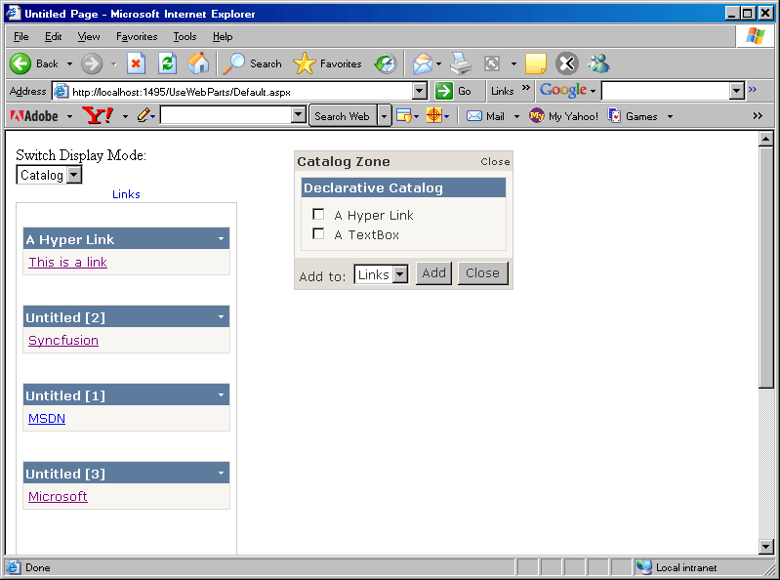Expand the A Hyper Link web part menu
Viewport: 780px width, 580px height.
tap(221, 239)
